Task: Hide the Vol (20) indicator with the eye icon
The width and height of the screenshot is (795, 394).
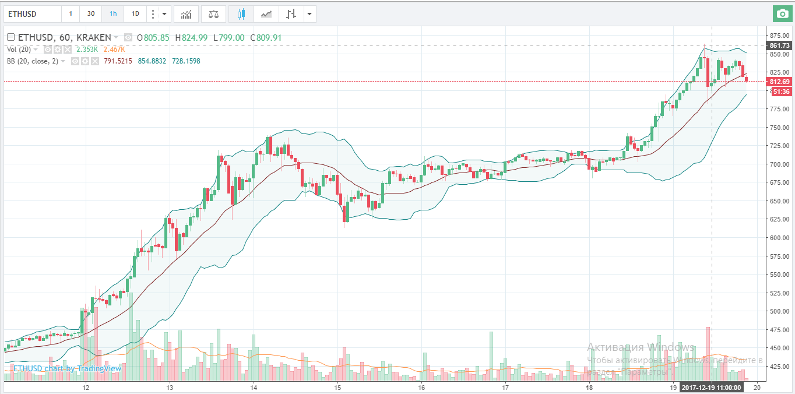Action: click(48, 50)
